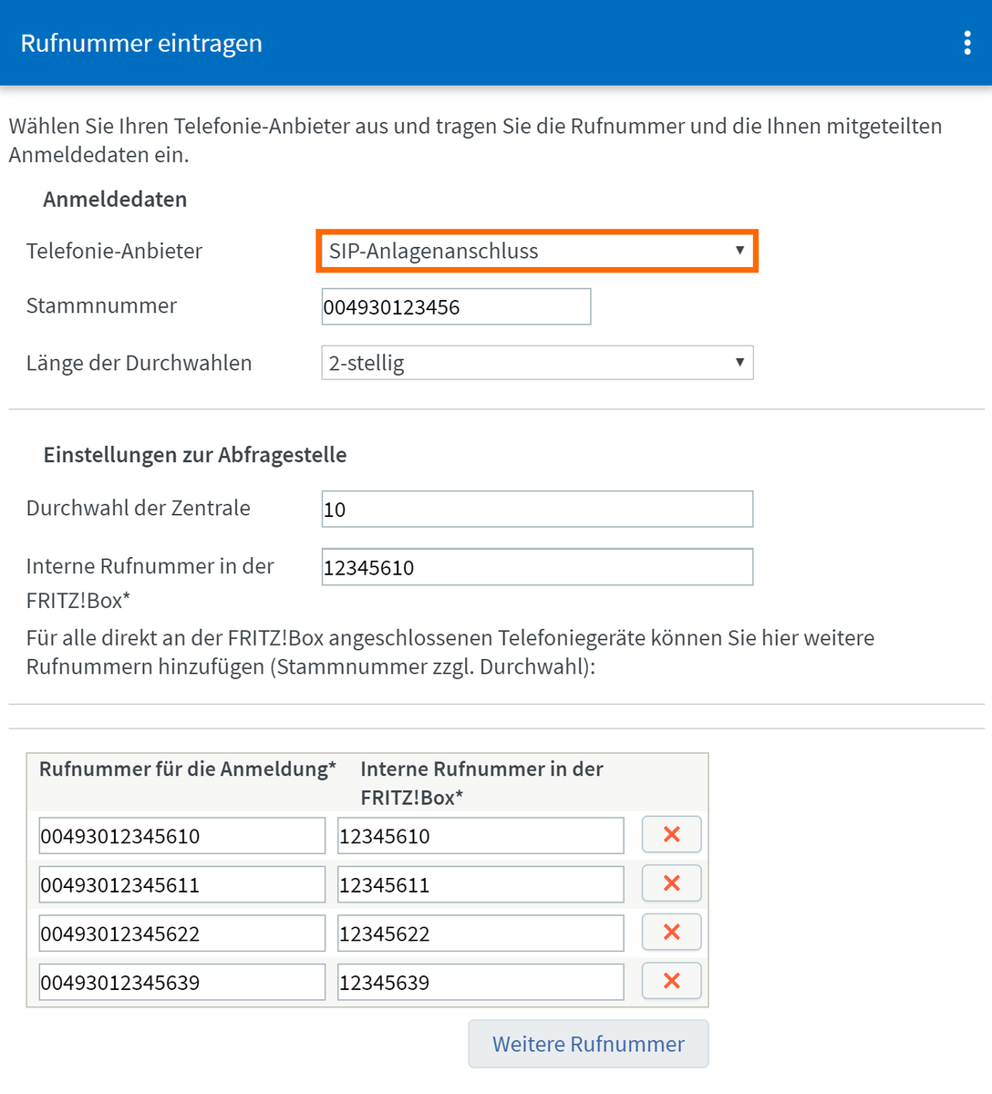
Task: Click internal number field 12345611
Action: pyautogui.click(x=480, y=884)
